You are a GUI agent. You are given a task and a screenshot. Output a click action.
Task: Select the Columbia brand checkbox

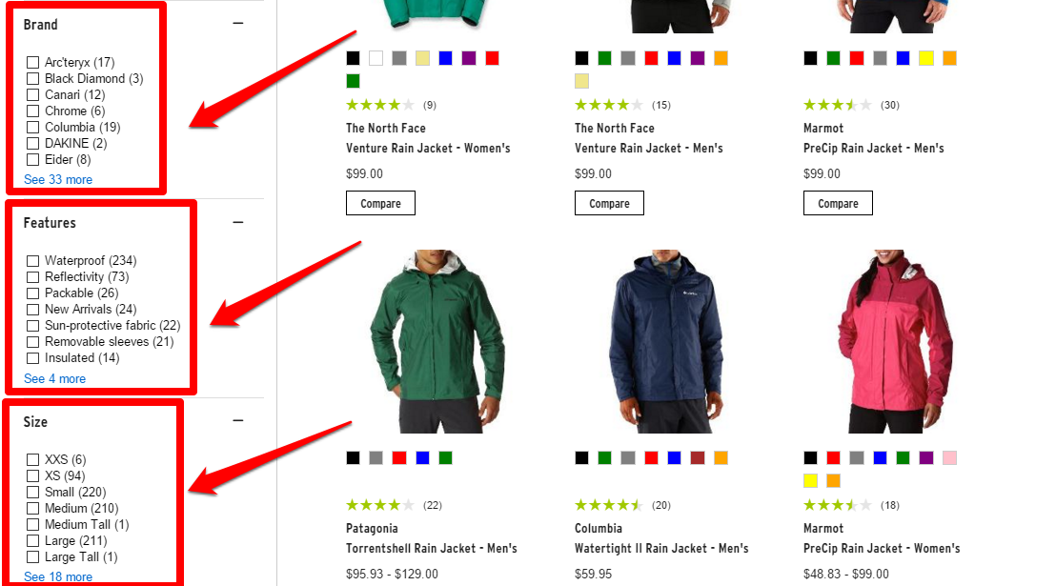33,128
